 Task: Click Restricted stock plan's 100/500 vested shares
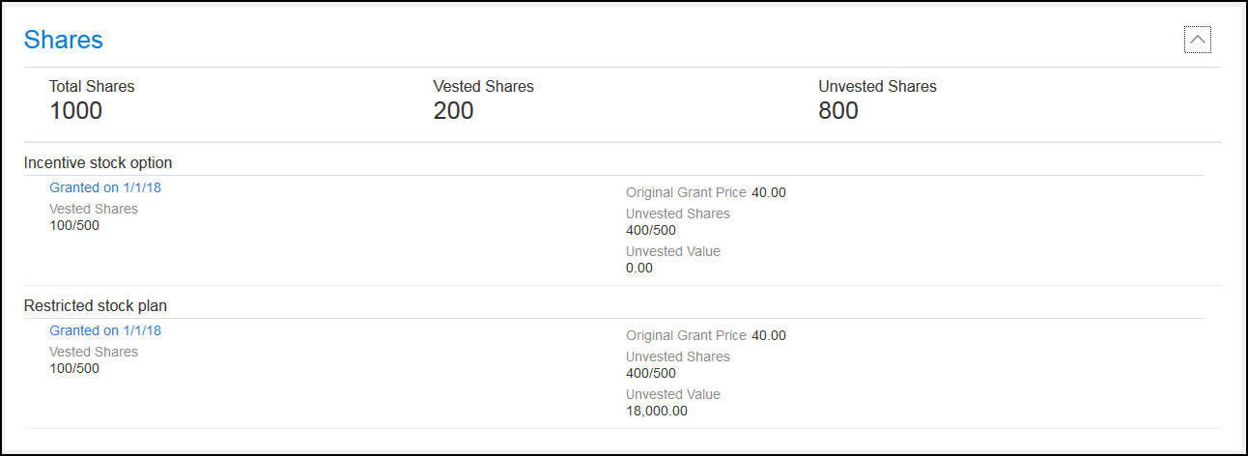[73, 368]
